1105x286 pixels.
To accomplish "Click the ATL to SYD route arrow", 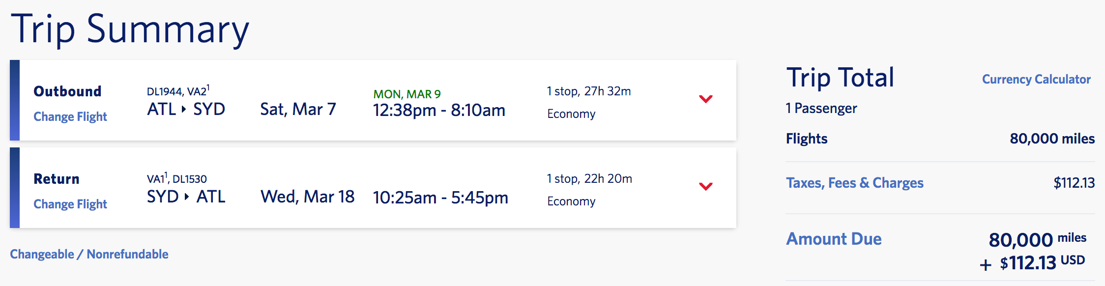I will tap(184, 109).
